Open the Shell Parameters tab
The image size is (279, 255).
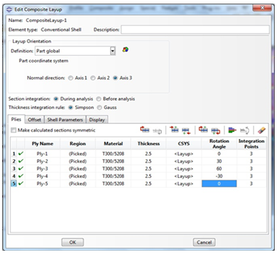[65, 120]
